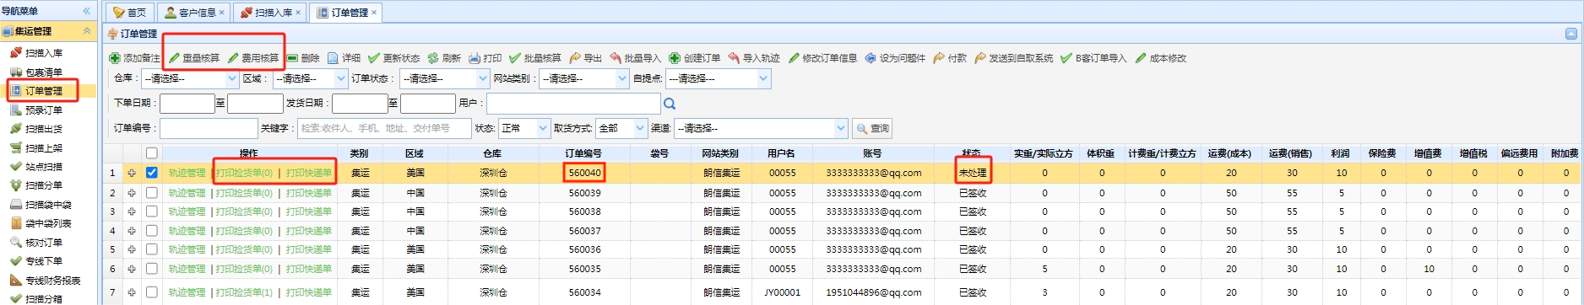
Task: Click 发送到自取系统 toolbar button
Action: coord(1014,58)
